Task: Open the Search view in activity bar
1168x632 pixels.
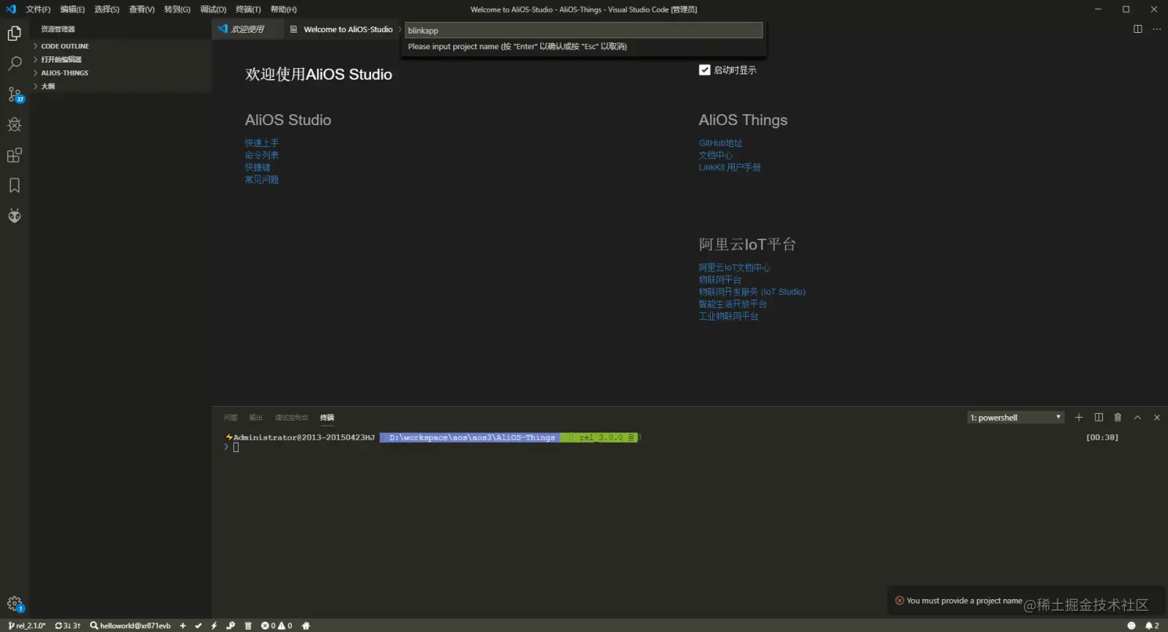Action: (14, 64)
